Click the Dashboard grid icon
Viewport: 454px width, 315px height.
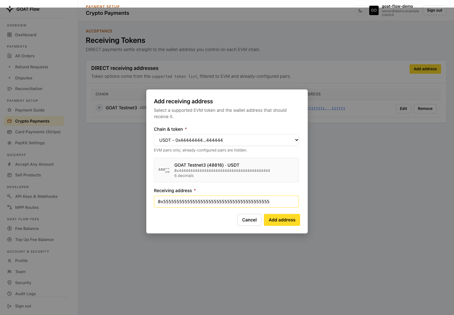[9, 35]
